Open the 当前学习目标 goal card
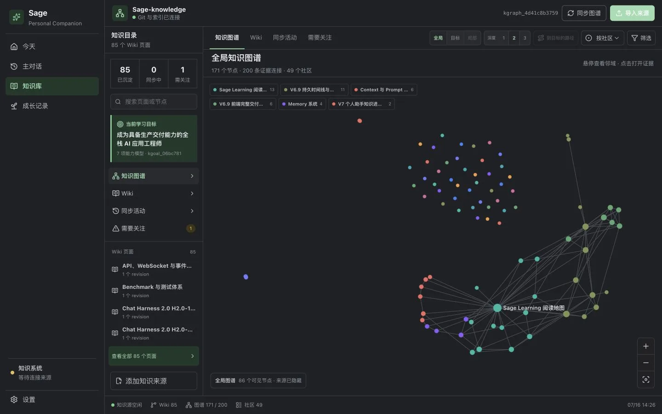Viewport: 662px width, 414px height. [x=154, y=138]
